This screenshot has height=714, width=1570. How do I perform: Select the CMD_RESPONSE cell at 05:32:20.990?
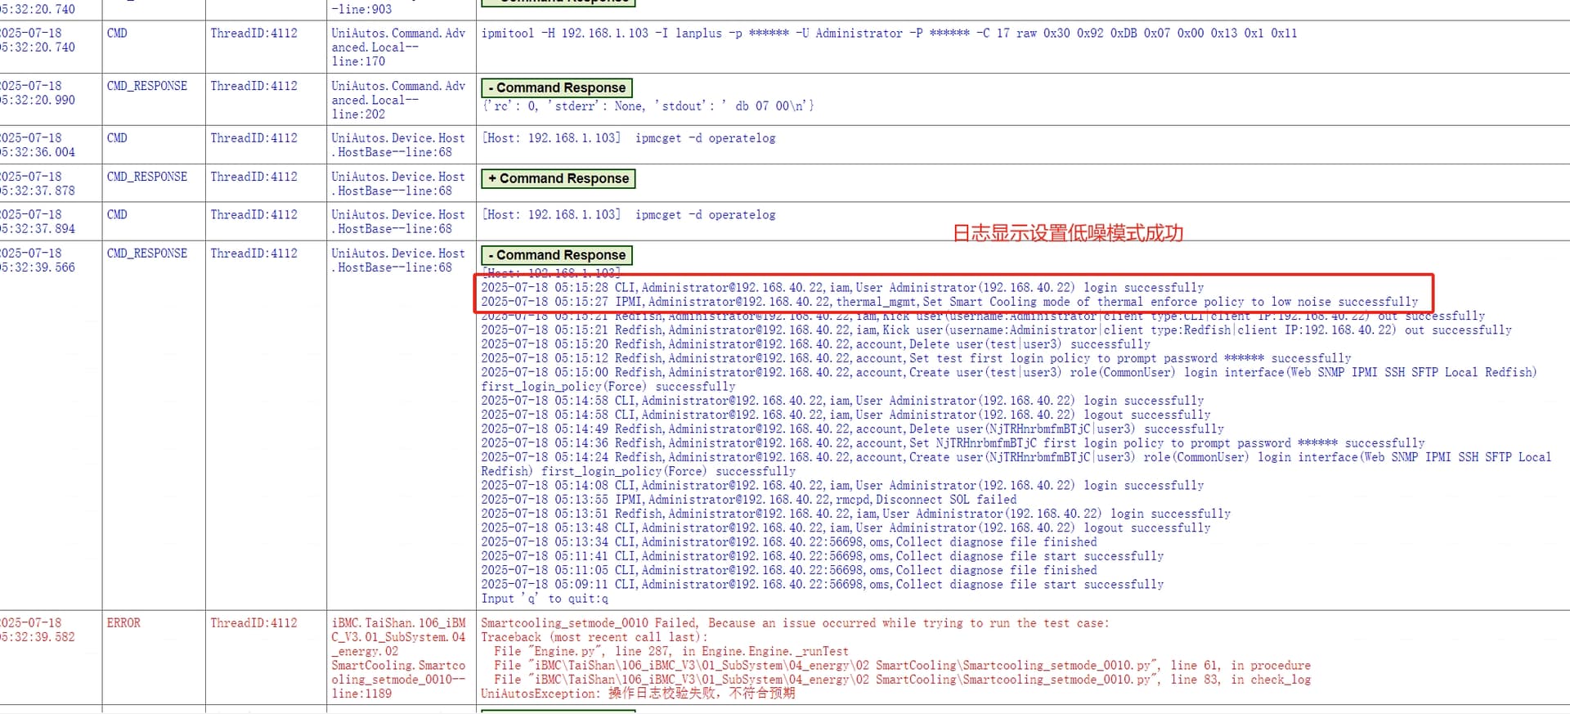(147, 86)
